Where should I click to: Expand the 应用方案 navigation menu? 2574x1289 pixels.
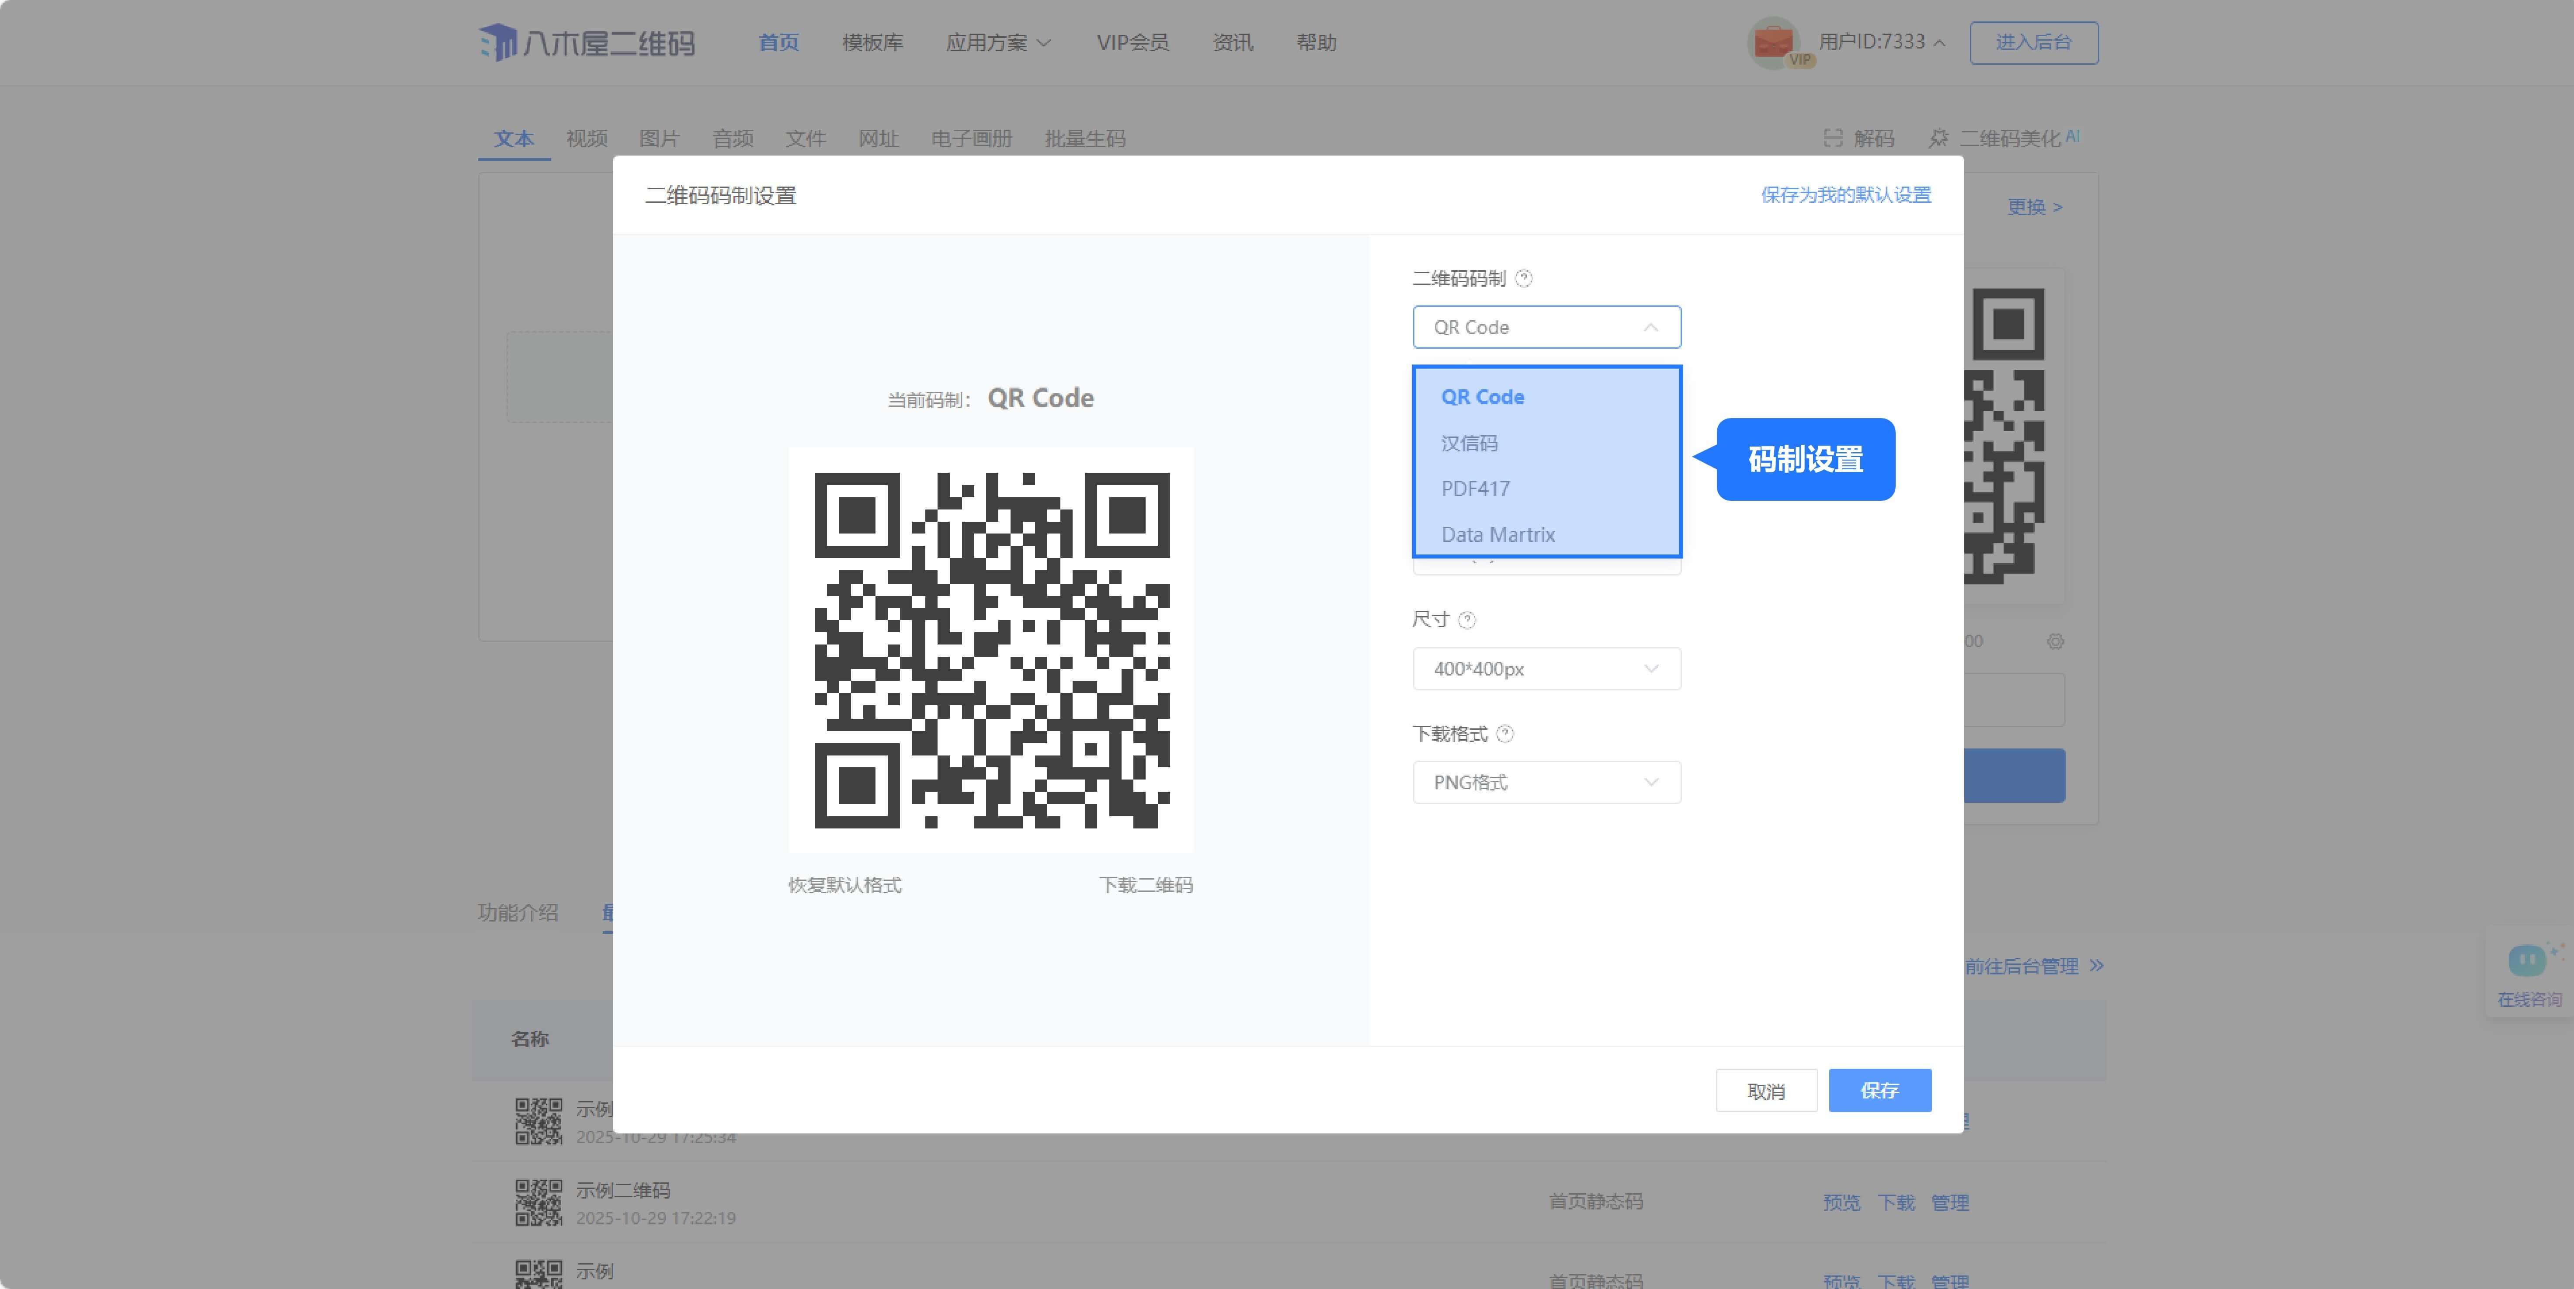point(997,43)
